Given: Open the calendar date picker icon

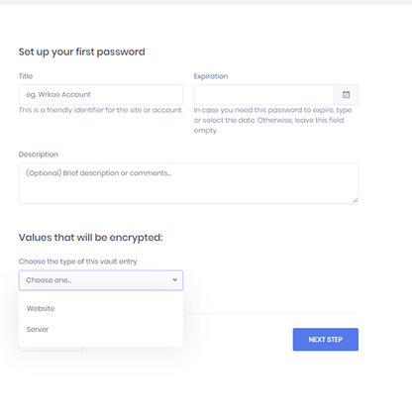Looking at the screenshot, I should [346, 95].
